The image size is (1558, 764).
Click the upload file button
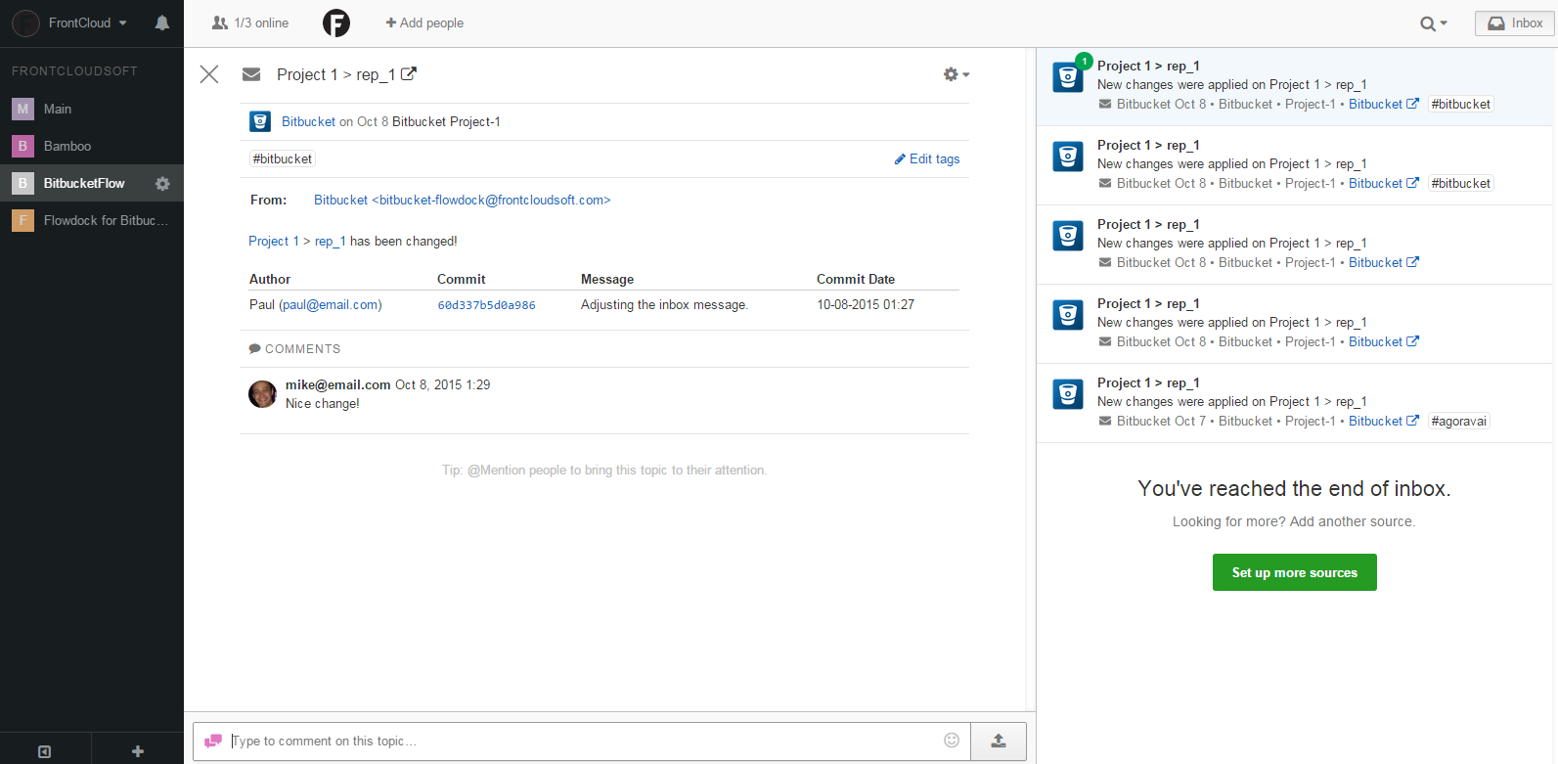pyautogui.click(x=999, y=742)
